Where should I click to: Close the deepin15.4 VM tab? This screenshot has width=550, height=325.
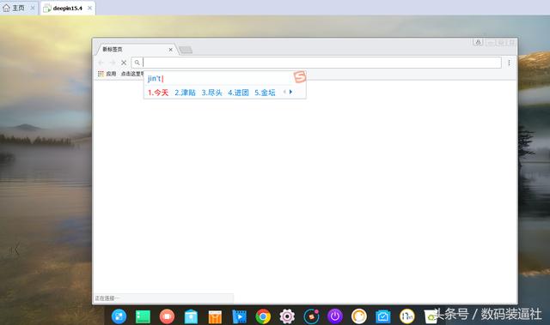pos(89,8)
